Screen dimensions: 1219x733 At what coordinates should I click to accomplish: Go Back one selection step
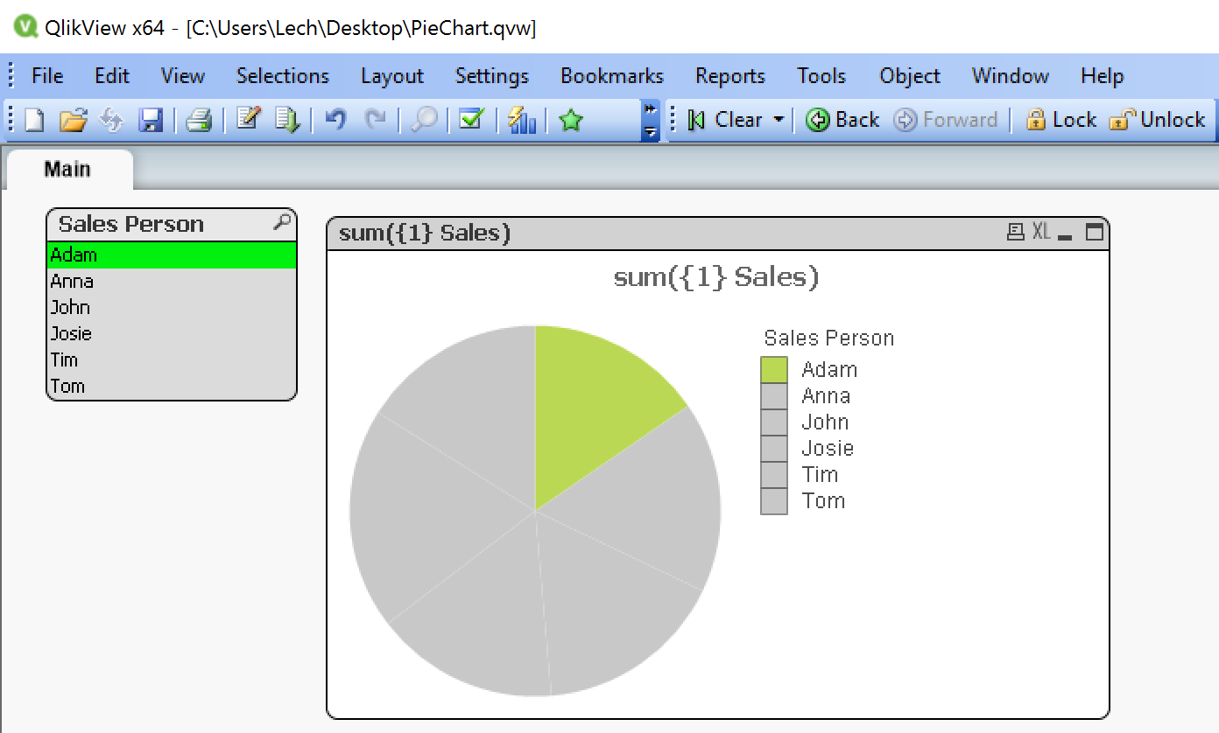point(842,120)
